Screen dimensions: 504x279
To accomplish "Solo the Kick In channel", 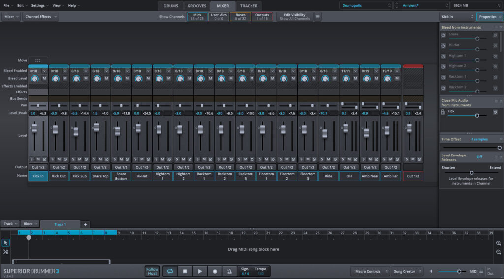I will pos(32,159).
